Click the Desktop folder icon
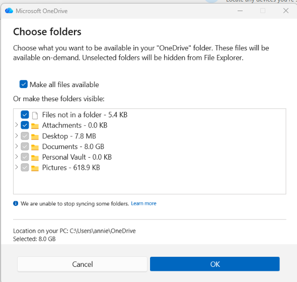 [x=35, y=136]
